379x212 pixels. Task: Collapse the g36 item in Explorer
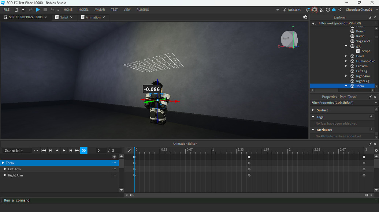(x=346, y=46)
